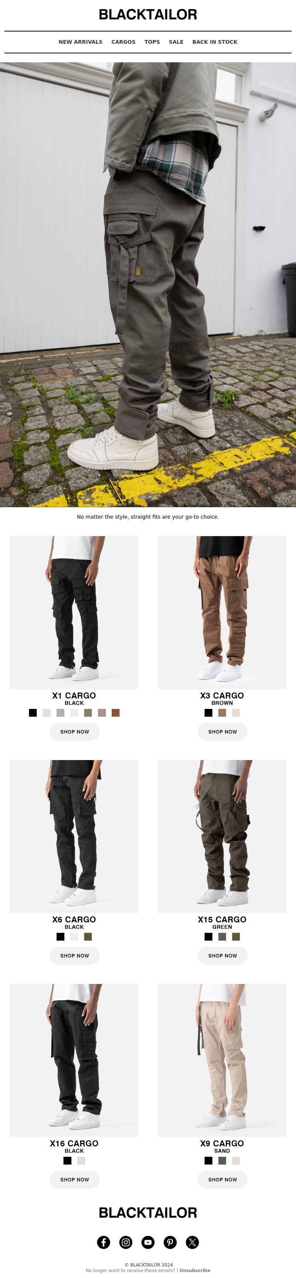Image resolution: width=296 pixels, height=1278 pixels.
Task: Shop the X9 Cargo Sand button
Action: [x=223, y=1179]
